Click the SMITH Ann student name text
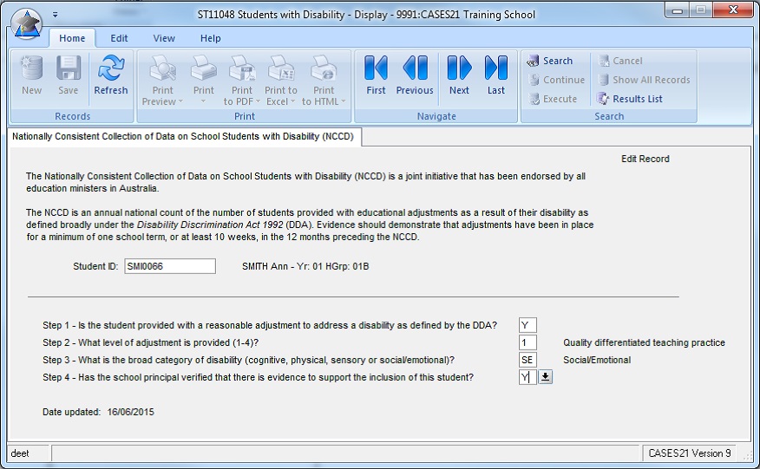The height and width of the screenshot is (469, 760). click(x=305, y=266)
